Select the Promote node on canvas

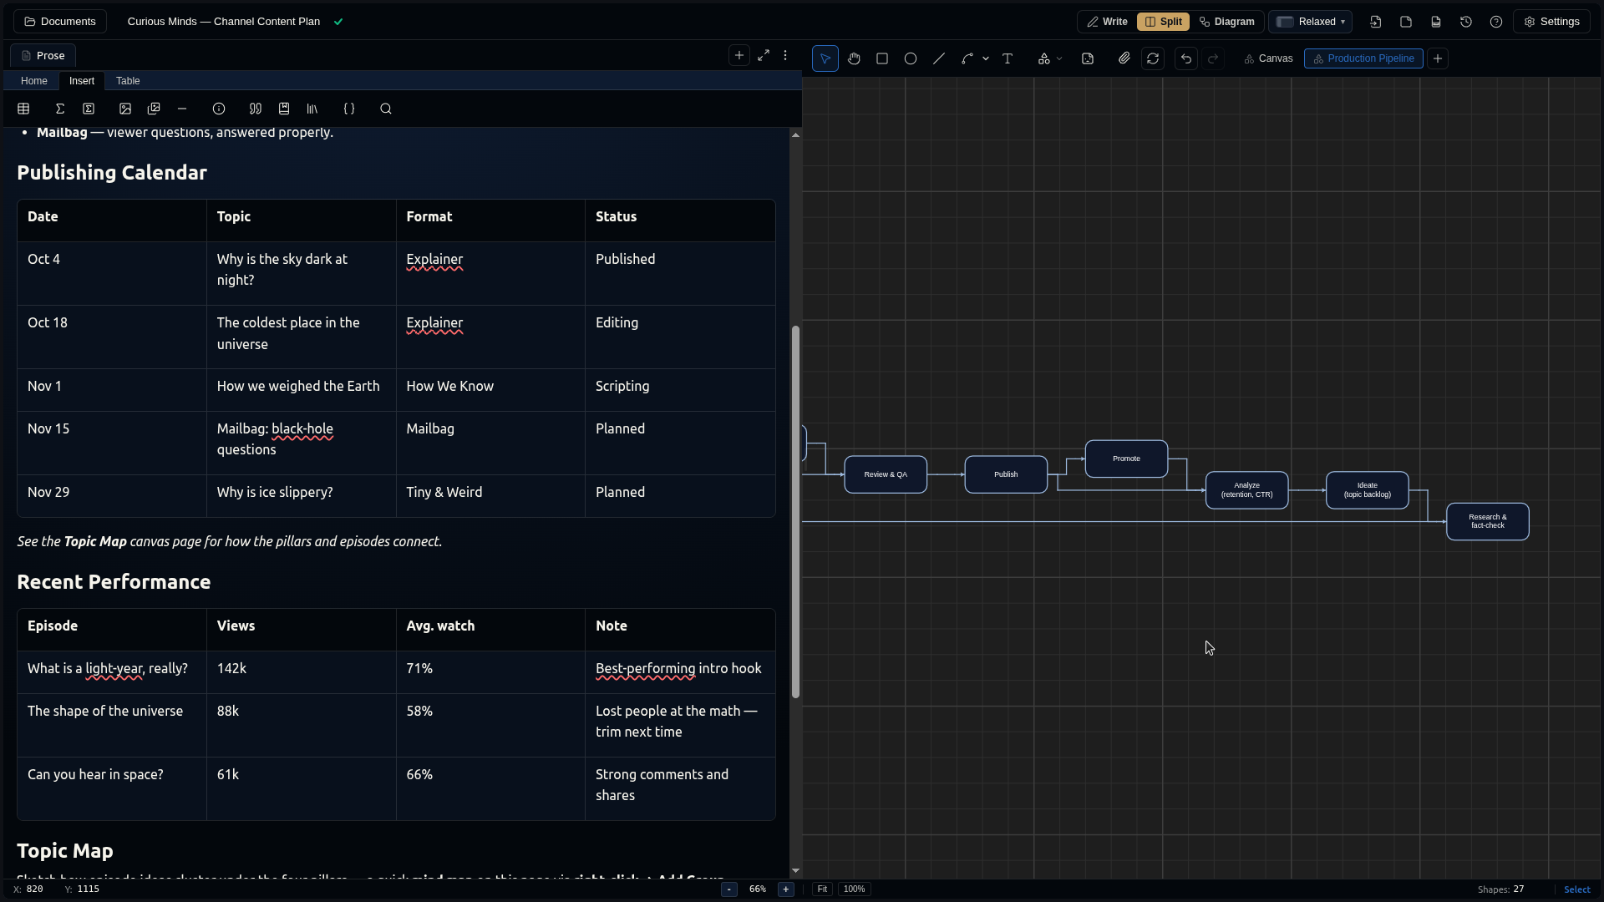coord(1126,459)
